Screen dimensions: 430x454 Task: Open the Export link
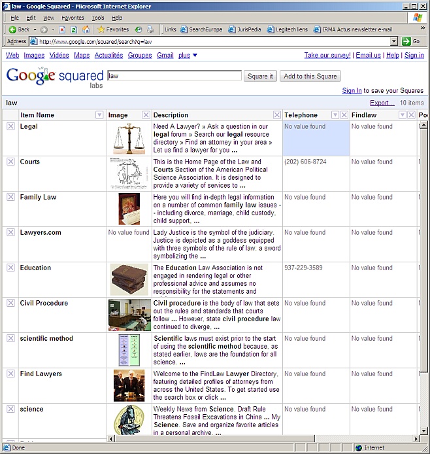[x=382, y=103]
